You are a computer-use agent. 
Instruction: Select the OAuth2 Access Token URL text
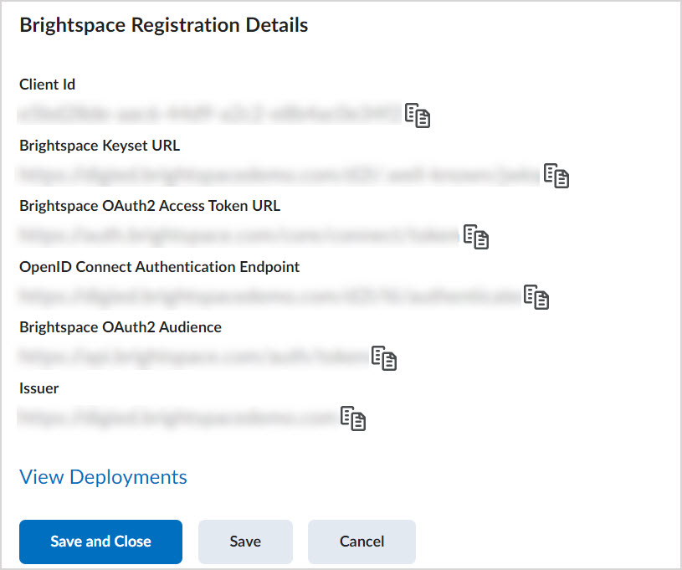(x=234, y=234)
